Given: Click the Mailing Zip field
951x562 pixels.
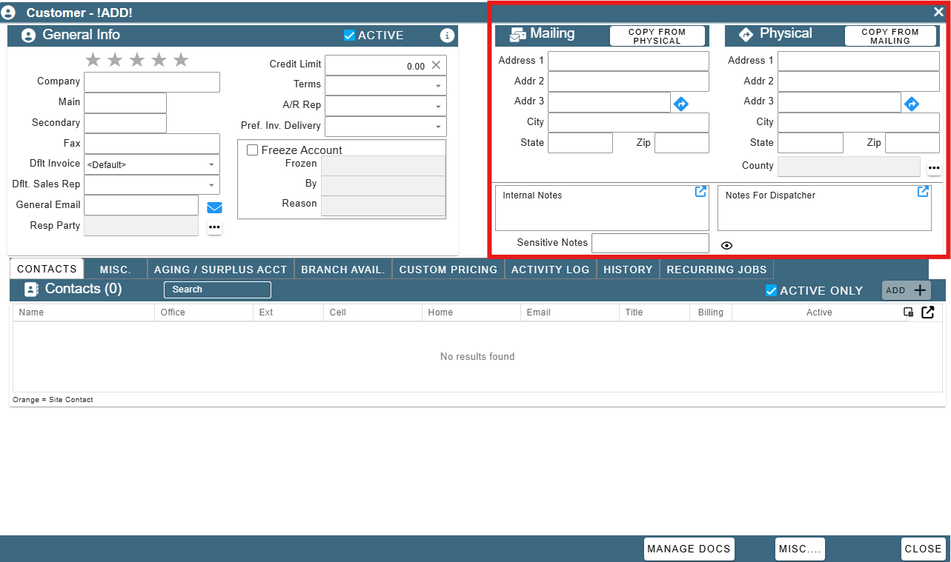Looking at the screenshot, I should (682, 143).
